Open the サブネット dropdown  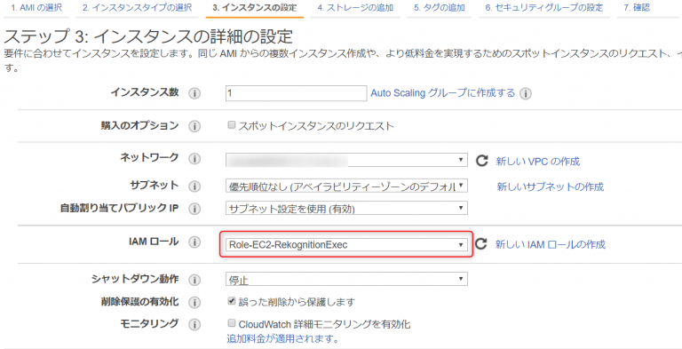[x=346, y=186]
